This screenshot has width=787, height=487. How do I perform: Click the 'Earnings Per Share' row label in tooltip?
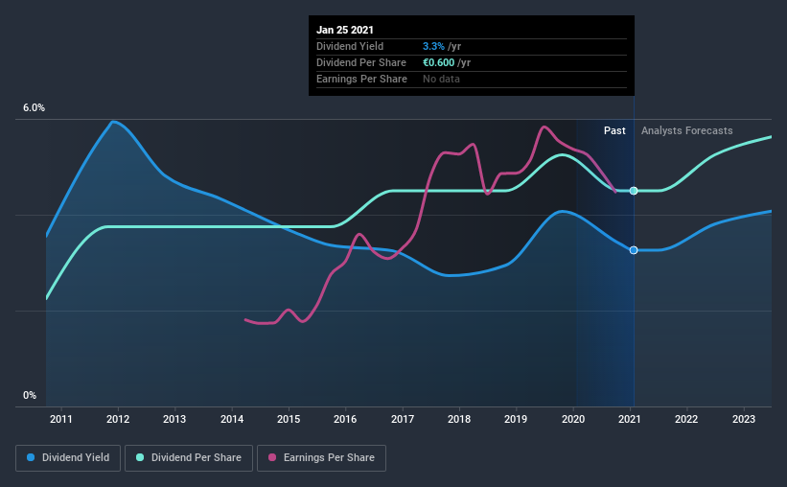[361, 79]
